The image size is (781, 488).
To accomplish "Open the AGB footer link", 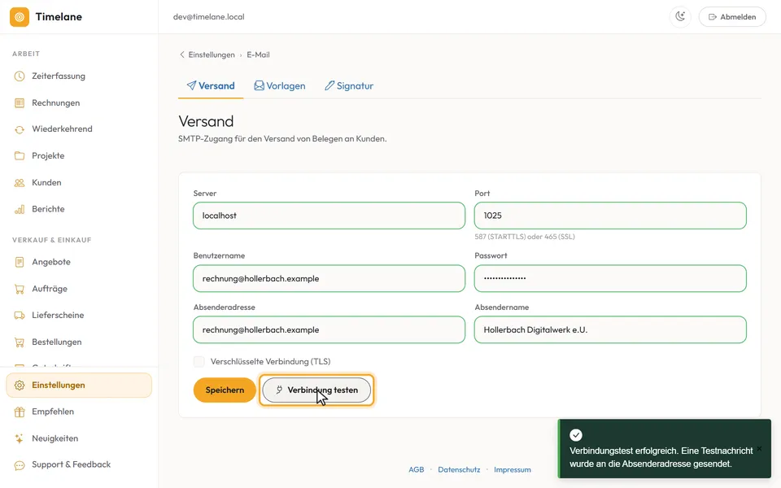I will click(417, 469).
